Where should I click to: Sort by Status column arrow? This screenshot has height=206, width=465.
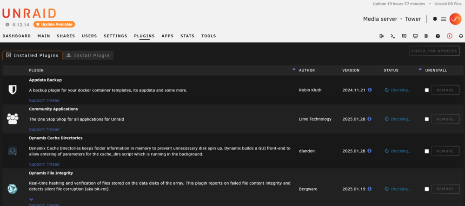pyautogui.click(x=420, y=69)
